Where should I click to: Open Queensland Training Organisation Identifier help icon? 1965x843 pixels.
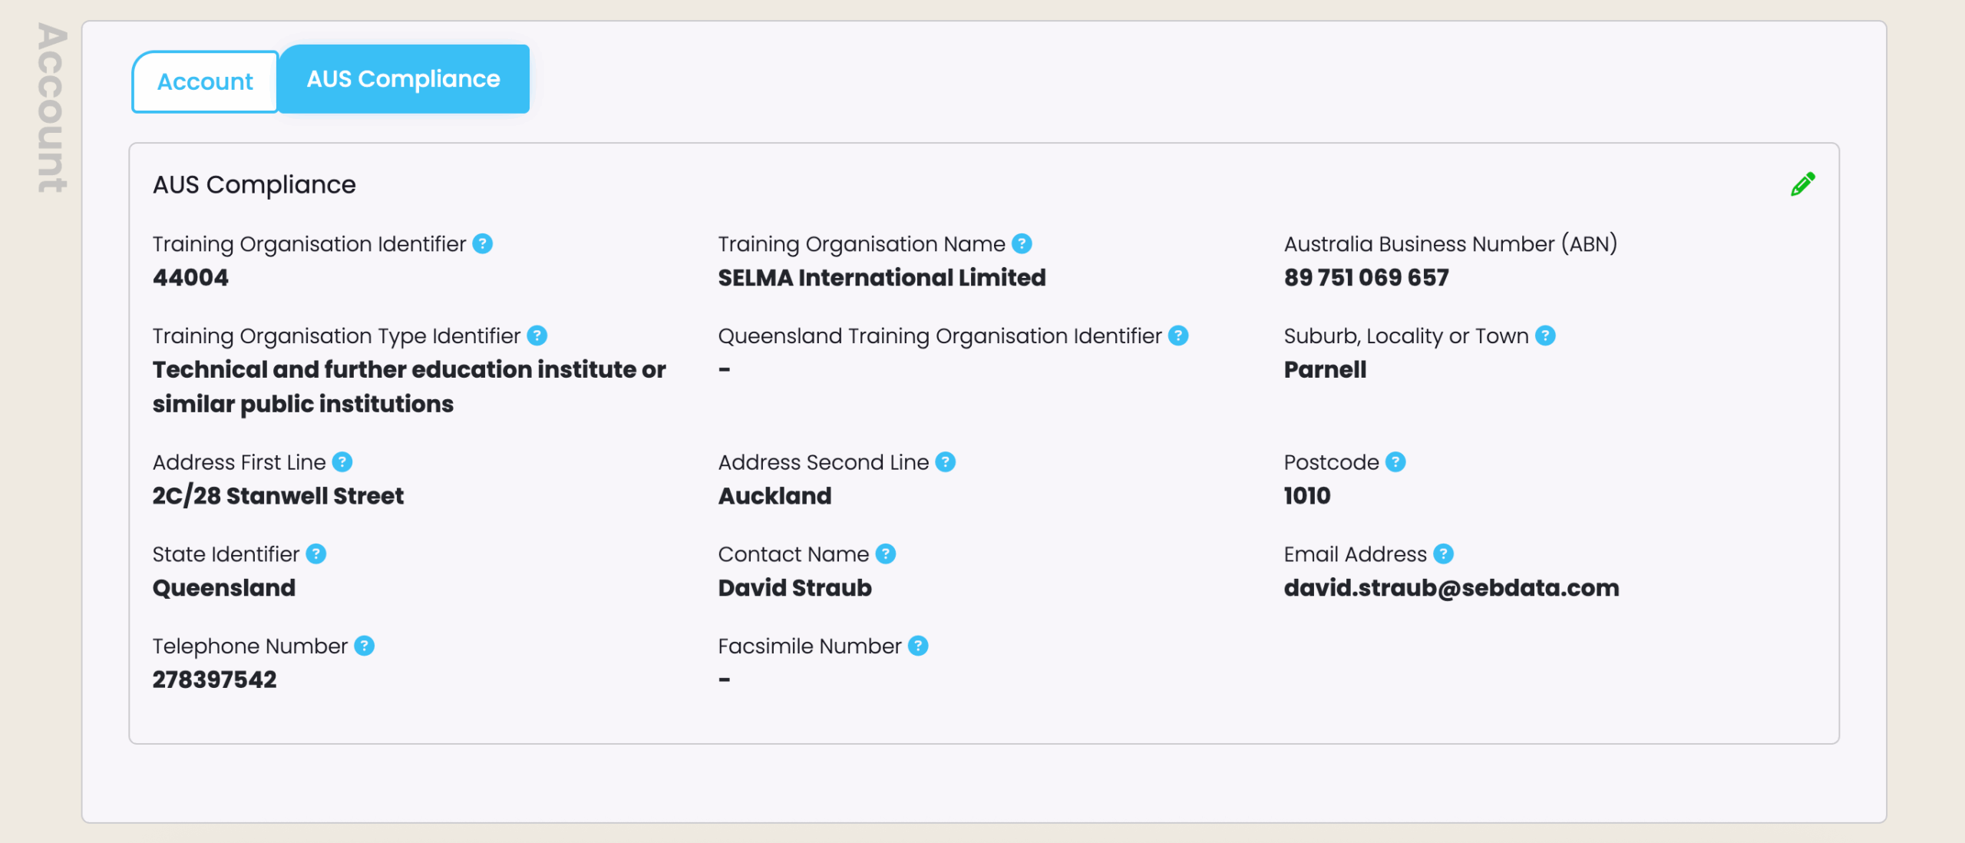click(1178, 336)
